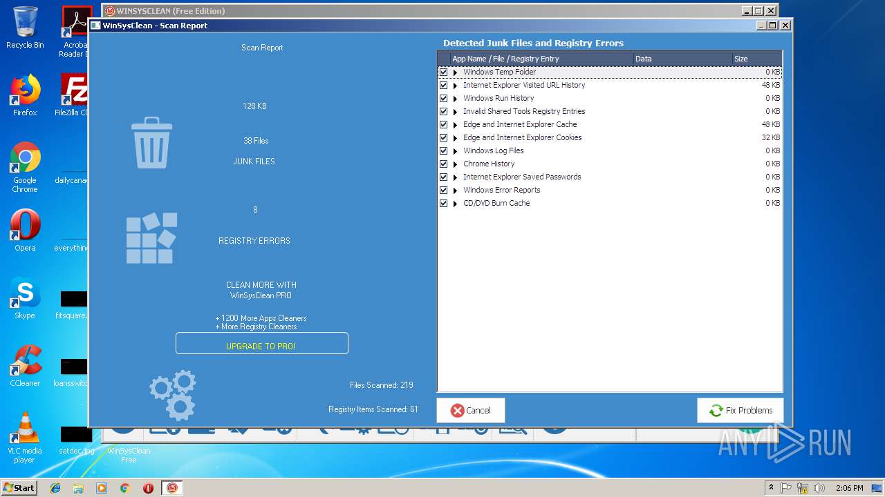Screen dimensions: 885x497
Task: Open WinSysClean Free desktop shortcut
Action: (129, 455)
